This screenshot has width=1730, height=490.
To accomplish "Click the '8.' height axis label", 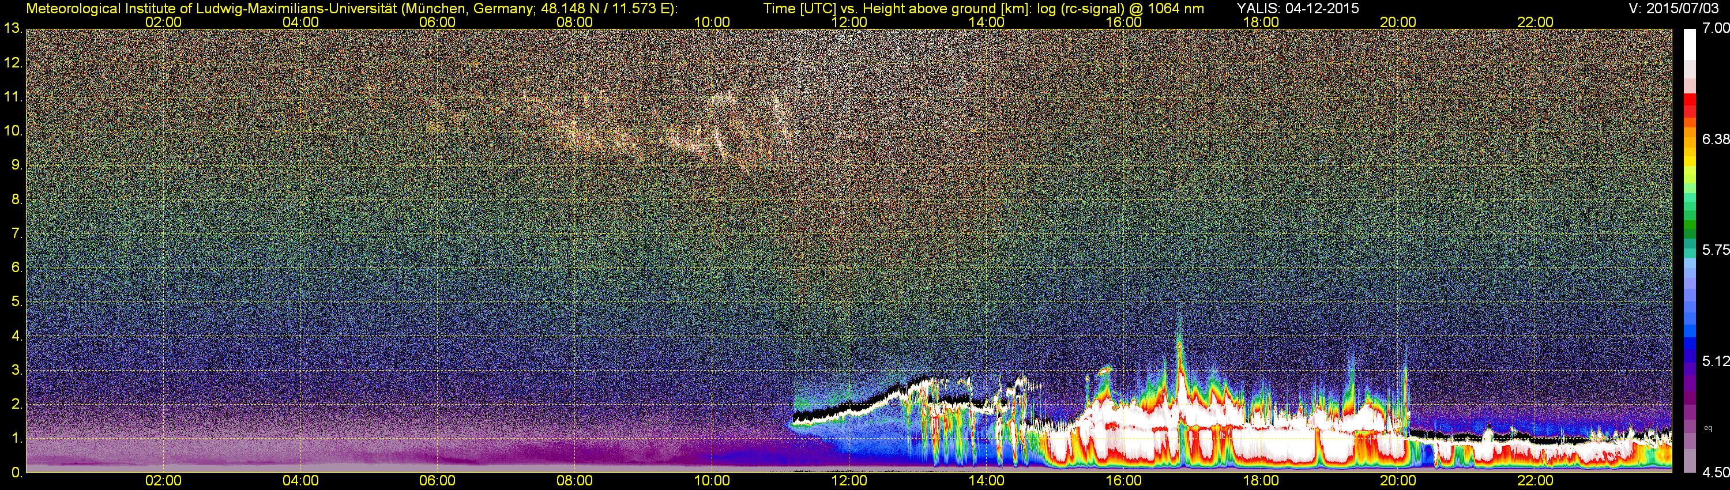I will 17,199.
